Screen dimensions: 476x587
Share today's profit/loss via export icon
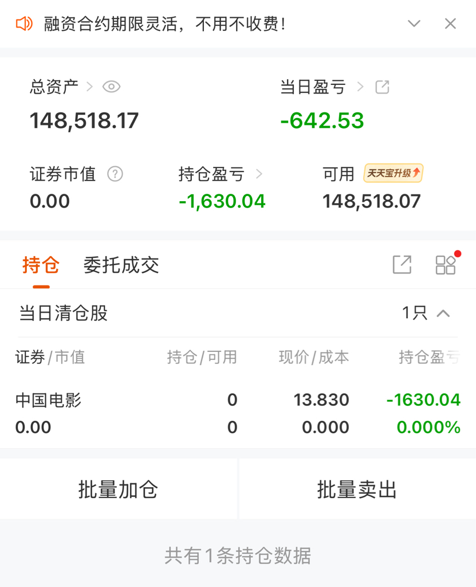(382, 87)
